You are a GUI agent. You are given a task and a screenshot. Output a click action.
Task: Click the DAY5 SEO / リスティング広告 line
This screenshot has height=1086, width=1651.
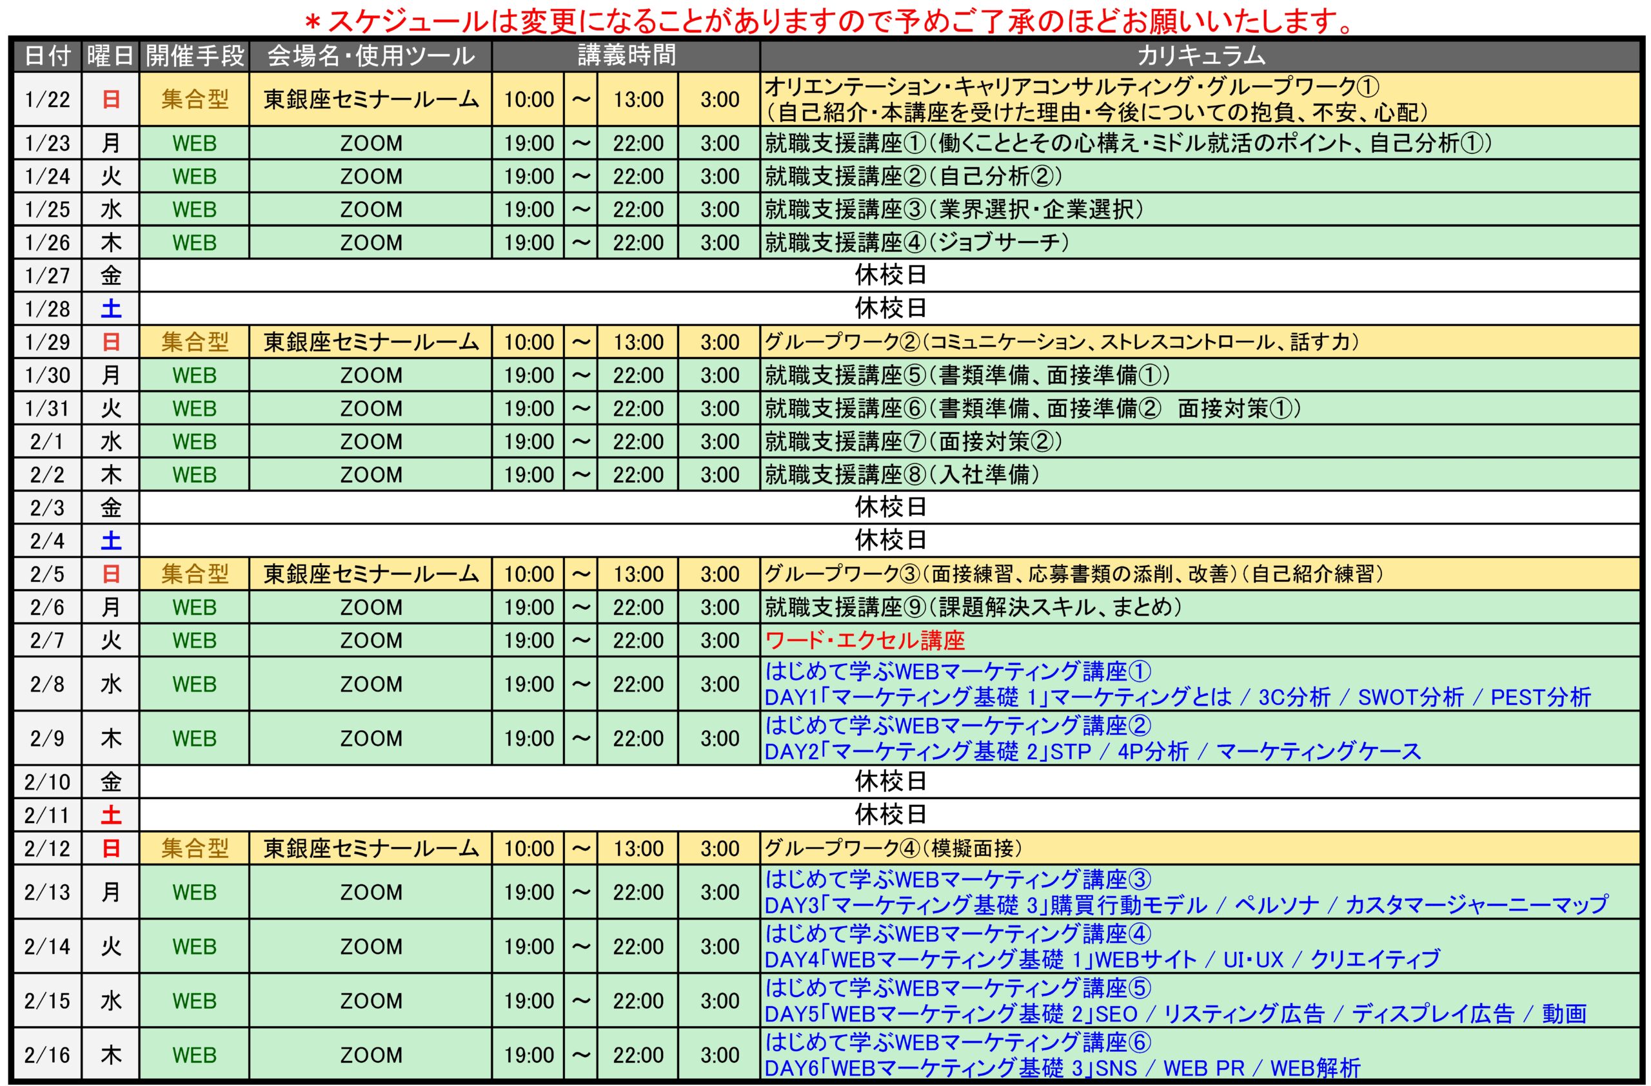tap(1175, 1014)
